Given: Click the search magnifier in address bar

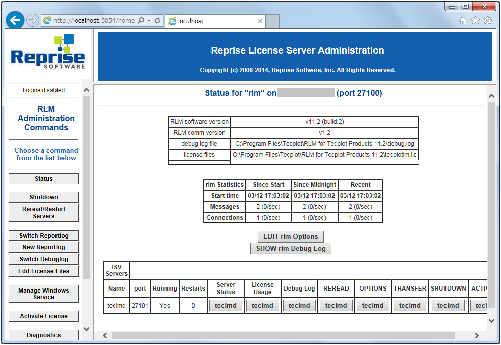Looking at the screenshot, I should pos(141,21).
